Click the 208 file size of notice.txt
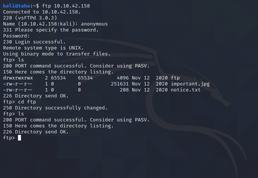This screenshot has width=258, height=178. tap(124, 90)
